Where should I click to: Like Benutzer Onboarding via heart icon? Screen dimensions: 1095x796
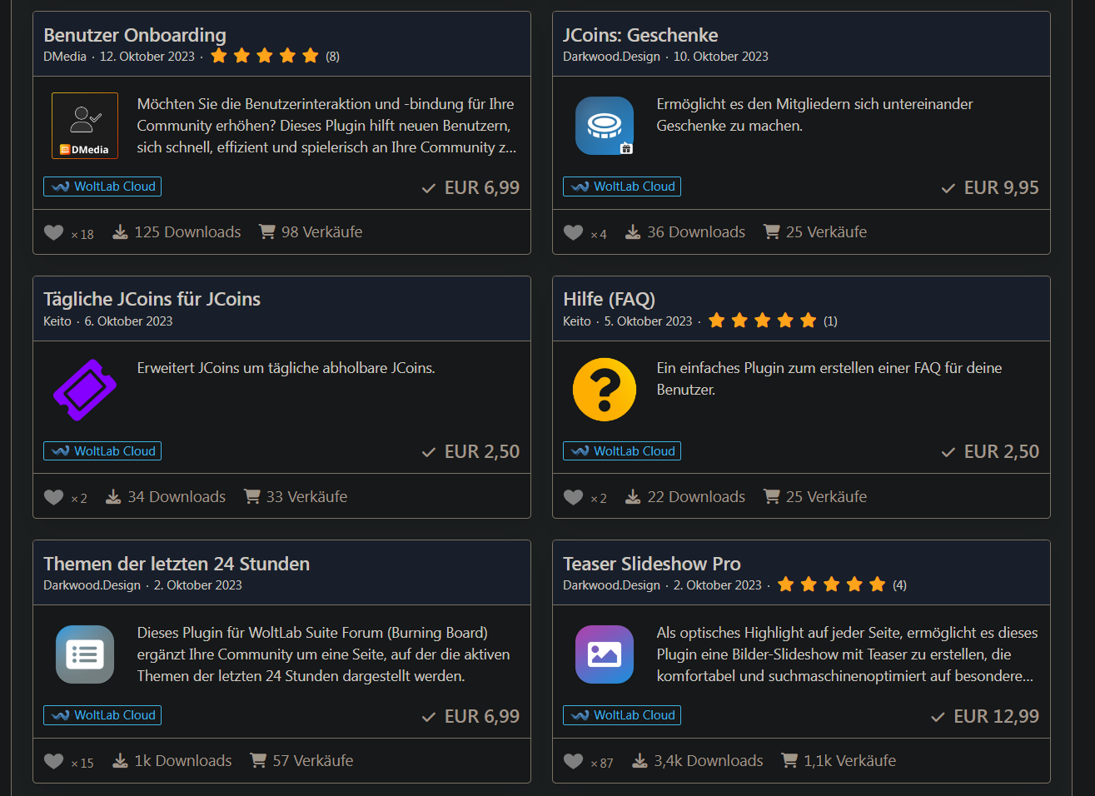[x=53, y=233]
